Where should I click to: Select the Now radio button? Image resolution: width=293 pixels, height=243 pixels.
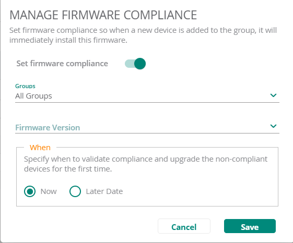pyautogui.click(x=30, y=191)
